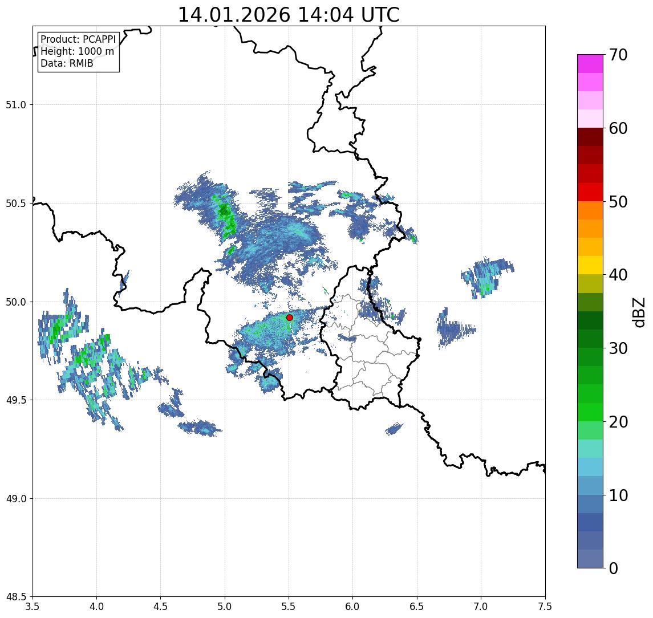653x618 pixels.
Task: Pick the olive colorbar segment below 40
Action: pyautogui.click(x=590, y=283)
